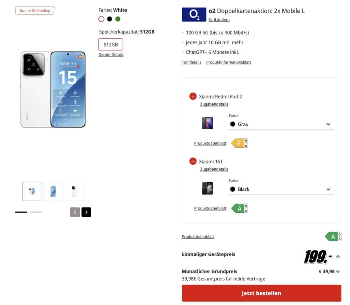The image size is (350, 305).
Task: Click the Jetzt bestellen button
Action: [261, 293]
